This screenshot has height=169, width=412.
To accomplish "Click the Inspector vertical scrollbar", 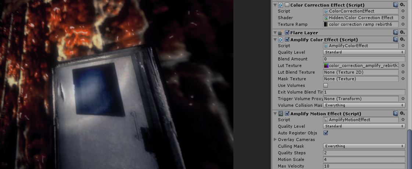I will click(x=409, y=149).
